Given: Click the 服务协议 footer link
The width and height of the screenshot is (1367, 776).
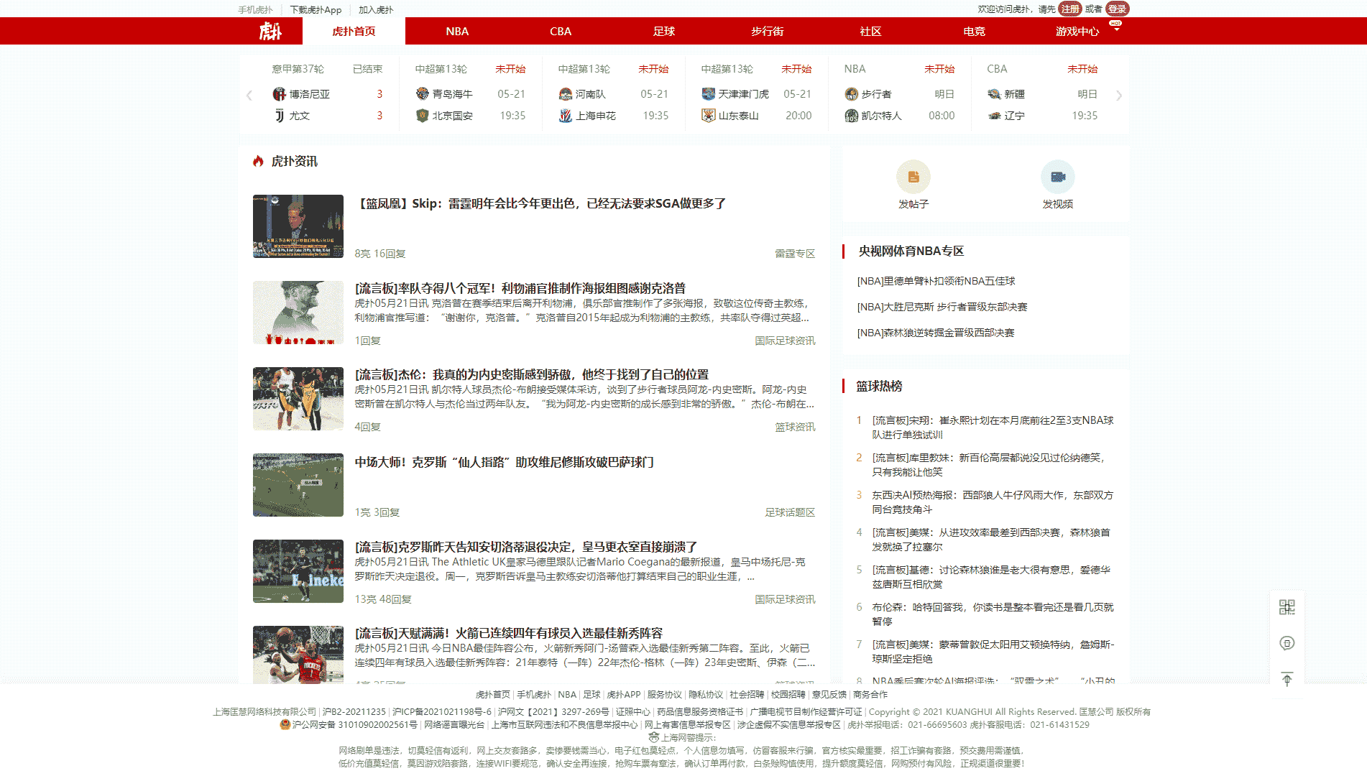Looking at the screenshot, I should click(664, 695).
